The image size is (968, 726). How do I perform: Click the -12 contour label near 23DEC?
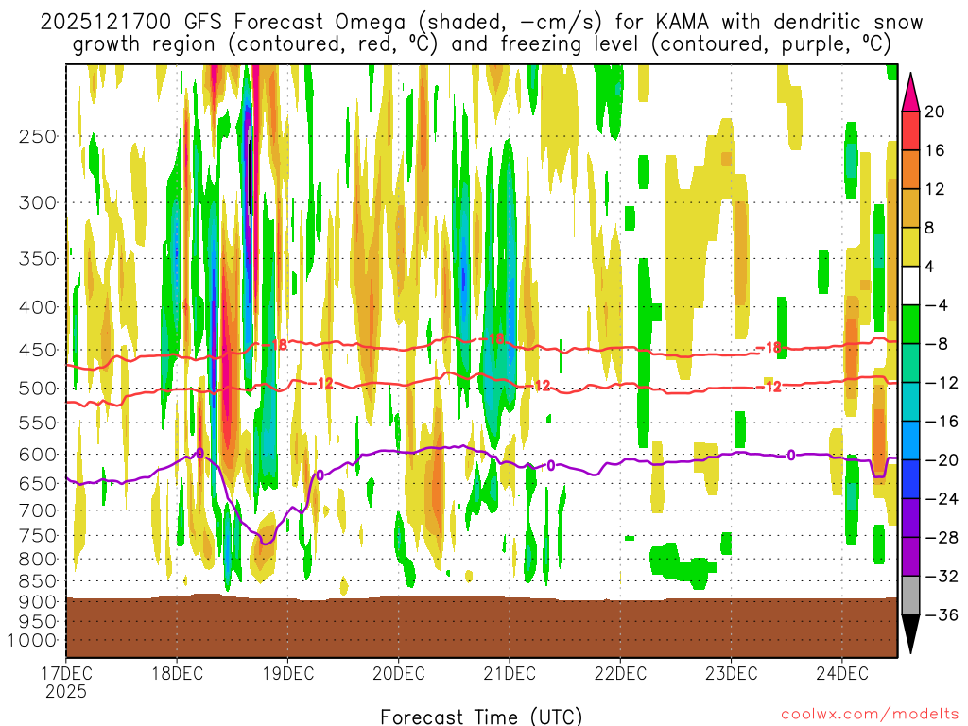pos(769,387)
